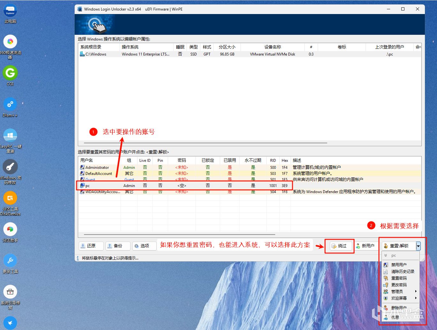Click the 清除历史记录 clock icon
The width and height of the screenshot is (437, 330).
pyautogui.click(x=386, y=271)
